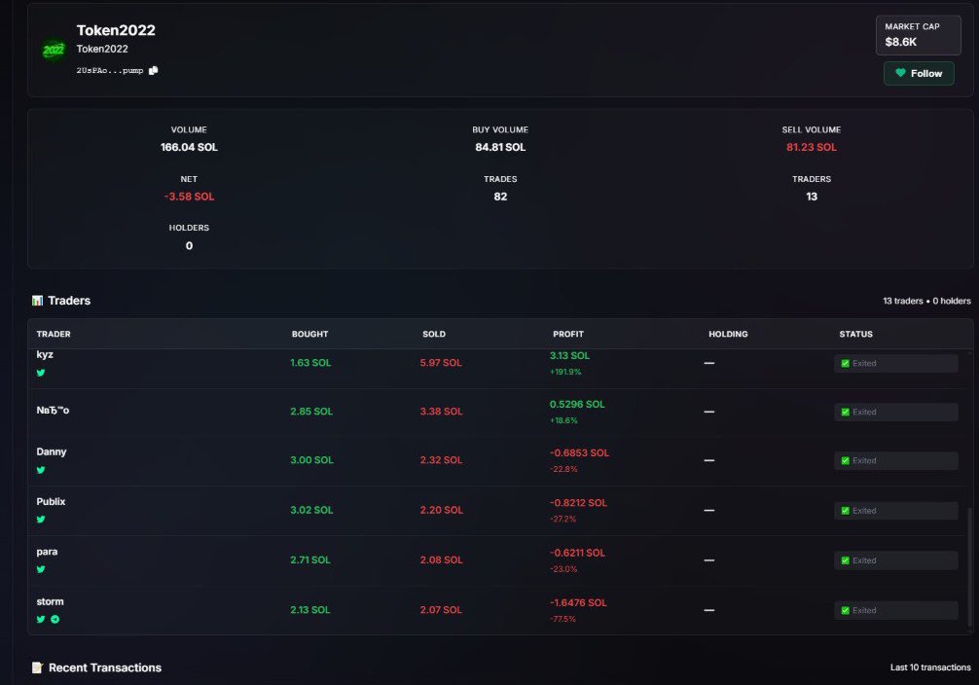Open trader kyz's name link

pos(45,355)
